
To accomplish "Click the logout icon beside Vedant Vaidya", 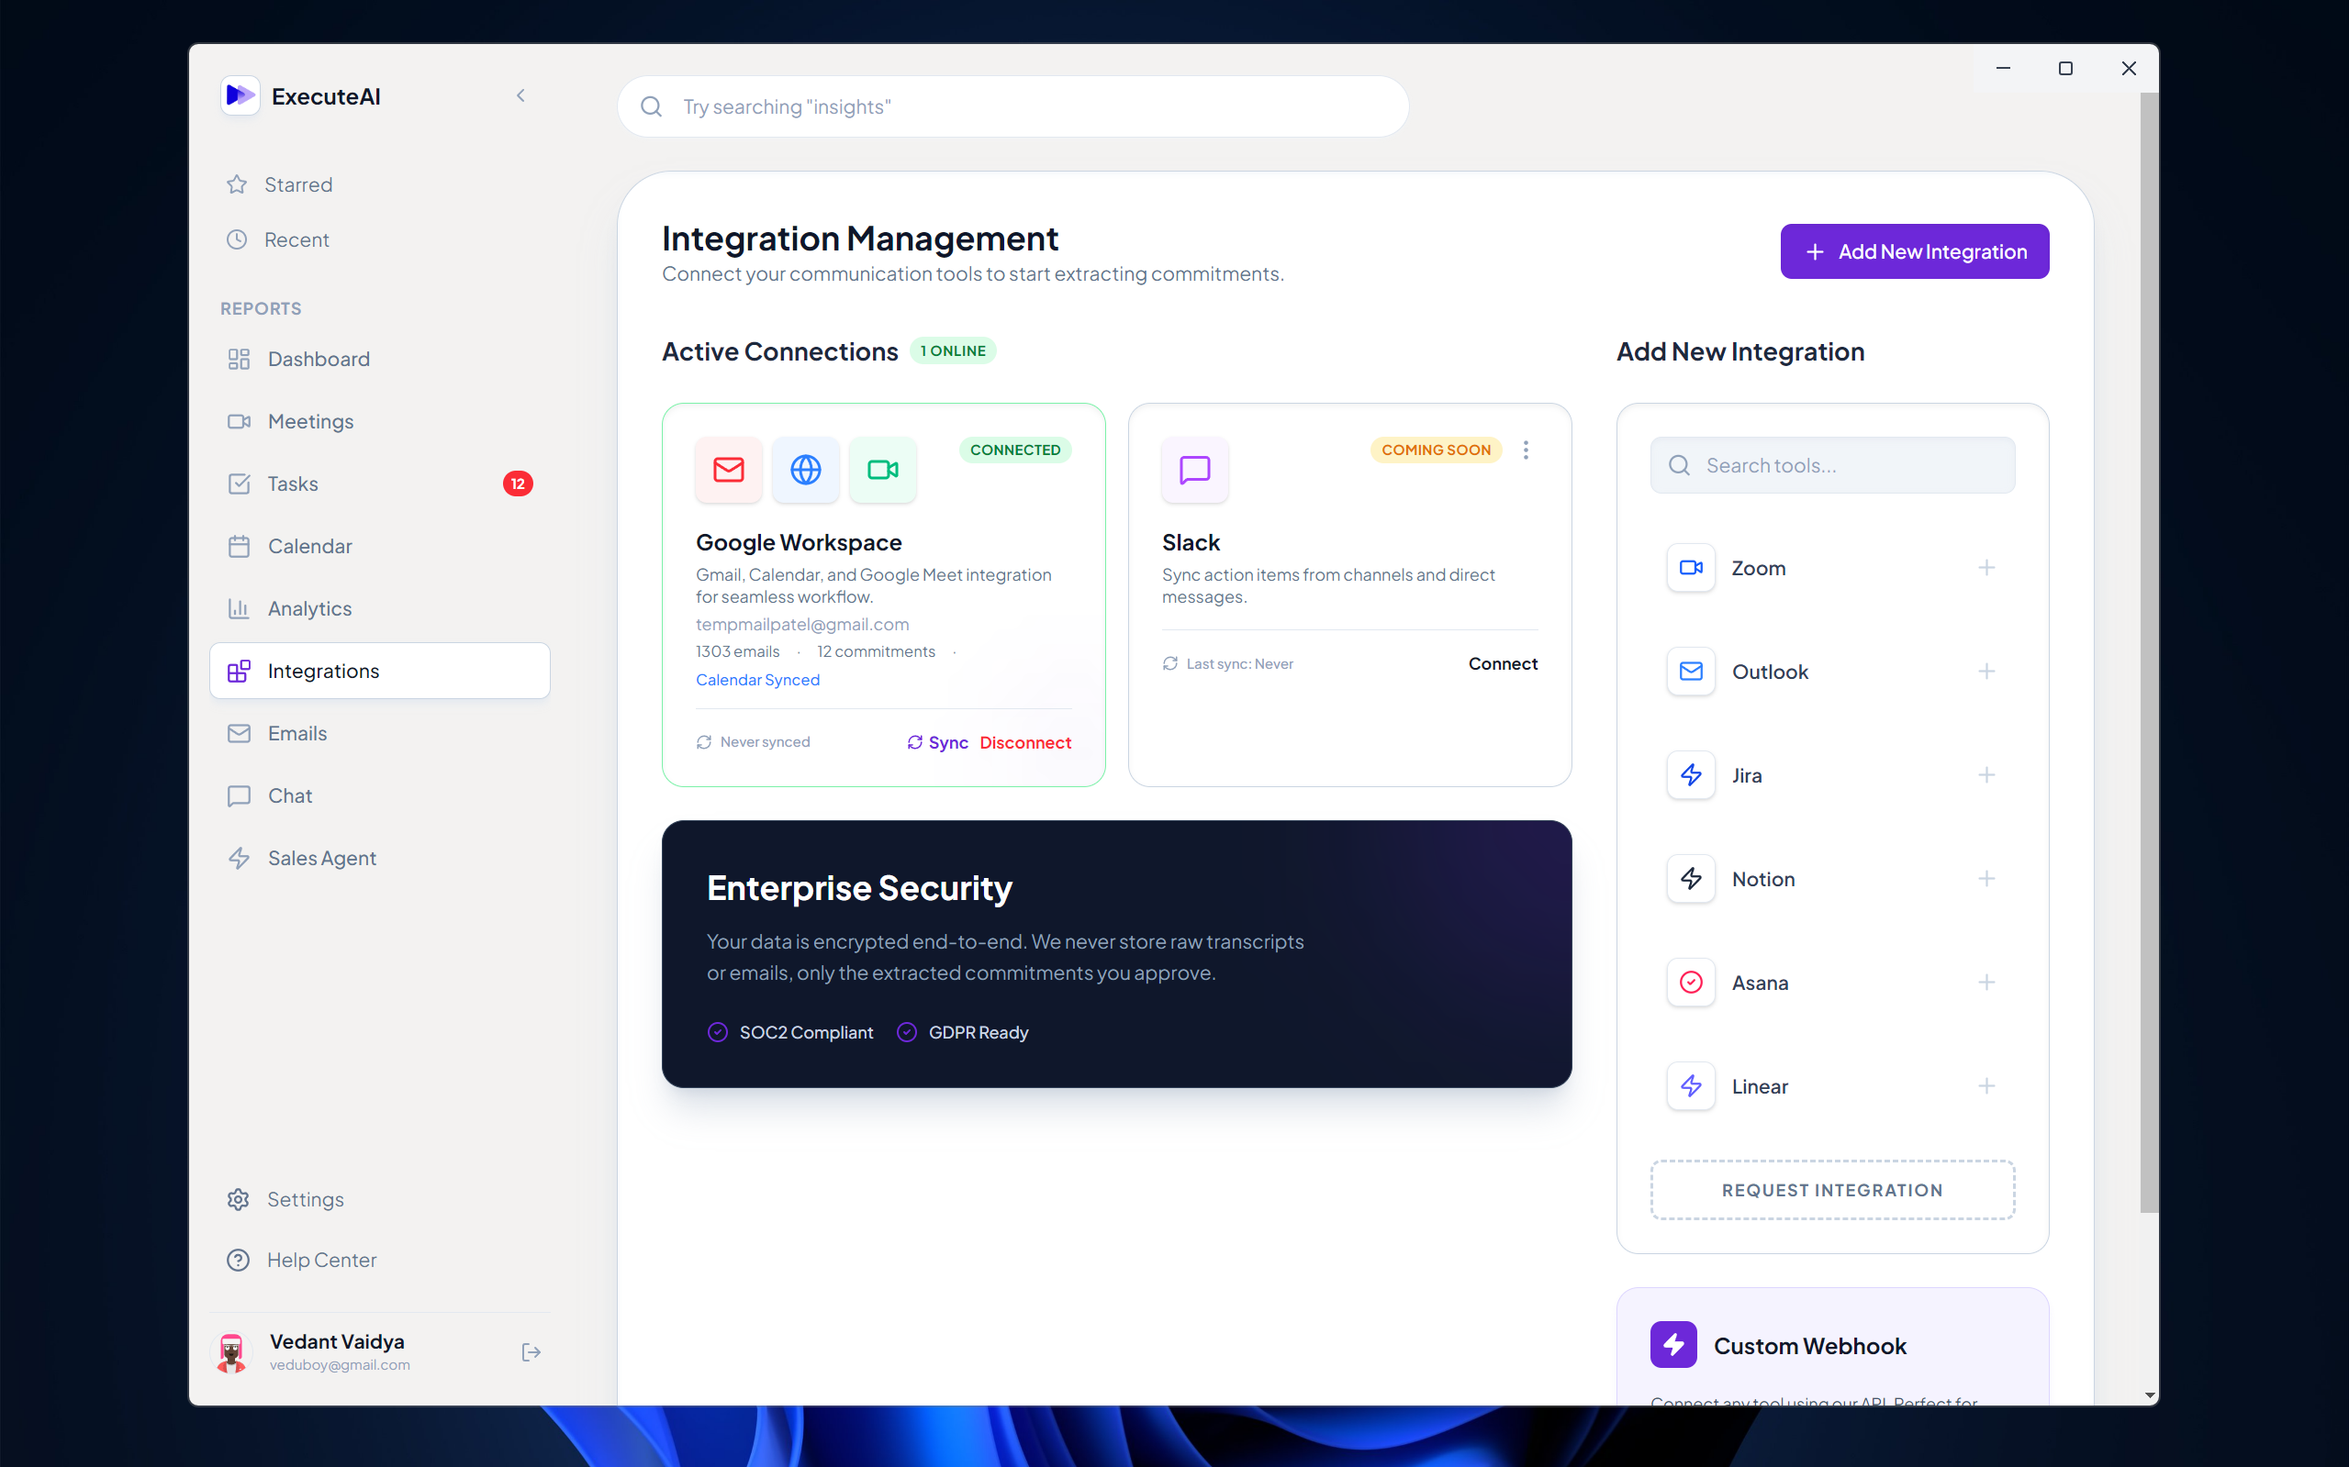I will (530, 1351).
